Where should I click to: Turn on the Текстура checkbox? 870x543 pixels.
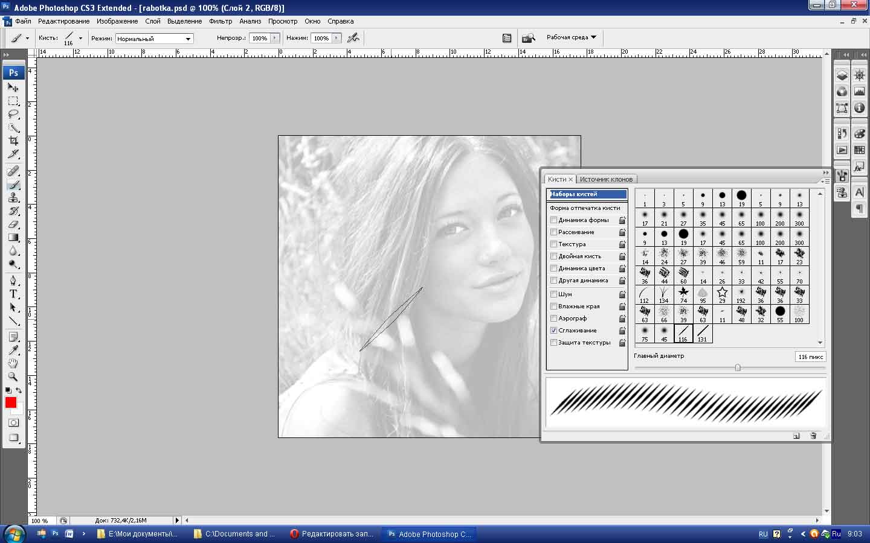pyautogui.click(x=553, y=244)
